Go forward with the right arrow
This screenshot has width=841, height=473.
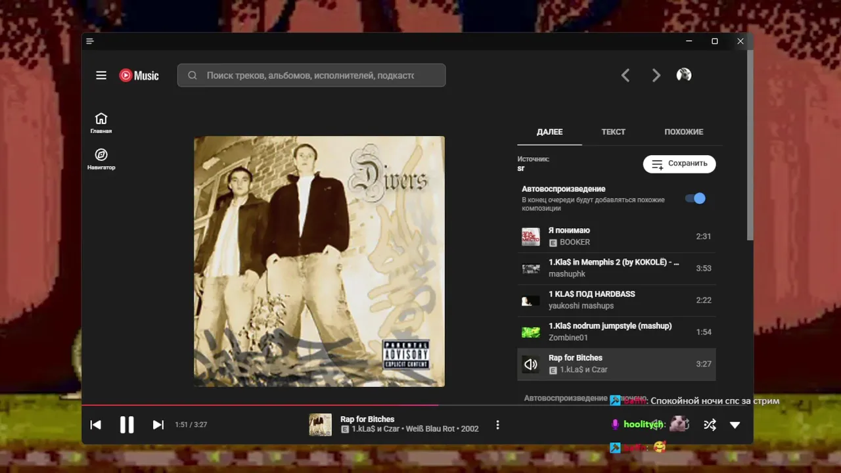656,76
